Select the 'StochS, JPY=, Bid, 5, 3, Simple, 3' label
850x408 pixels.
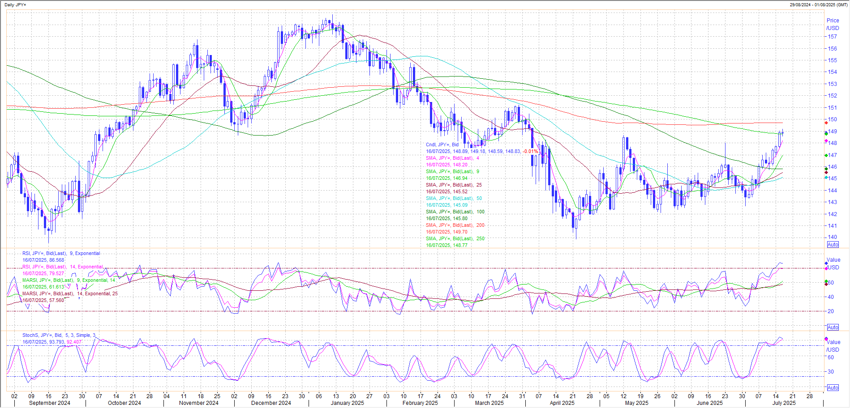click(59, 336)
